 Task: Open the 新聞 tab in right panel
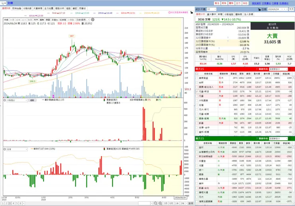(220, 14)
